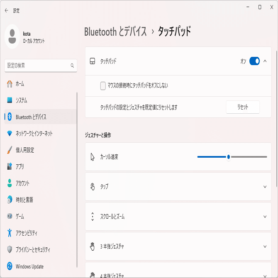The image size is (278, 278).
Task: Click the カーソル速度 slider handle
Action: tap(228, 157)
